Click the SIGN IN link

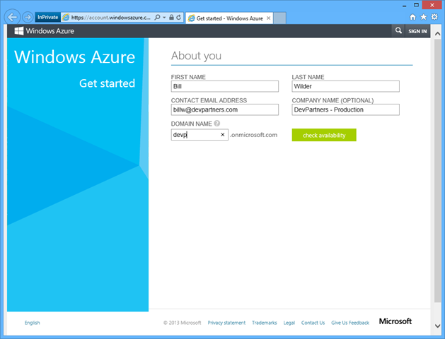pos(417,31)
